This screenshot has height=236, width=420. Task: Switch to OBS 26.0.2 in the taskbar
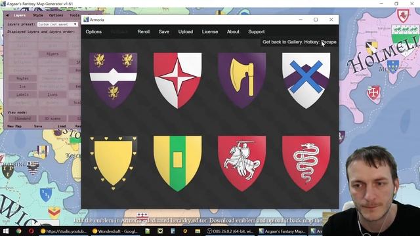coord(230,231)
